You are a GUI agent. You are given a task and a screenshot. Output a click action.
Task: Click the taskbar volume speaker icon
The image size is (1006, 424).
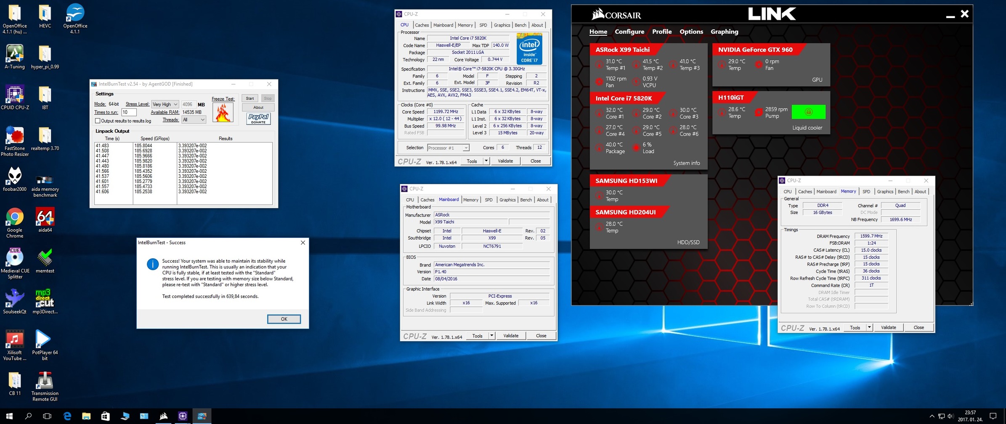pos(950,416)
